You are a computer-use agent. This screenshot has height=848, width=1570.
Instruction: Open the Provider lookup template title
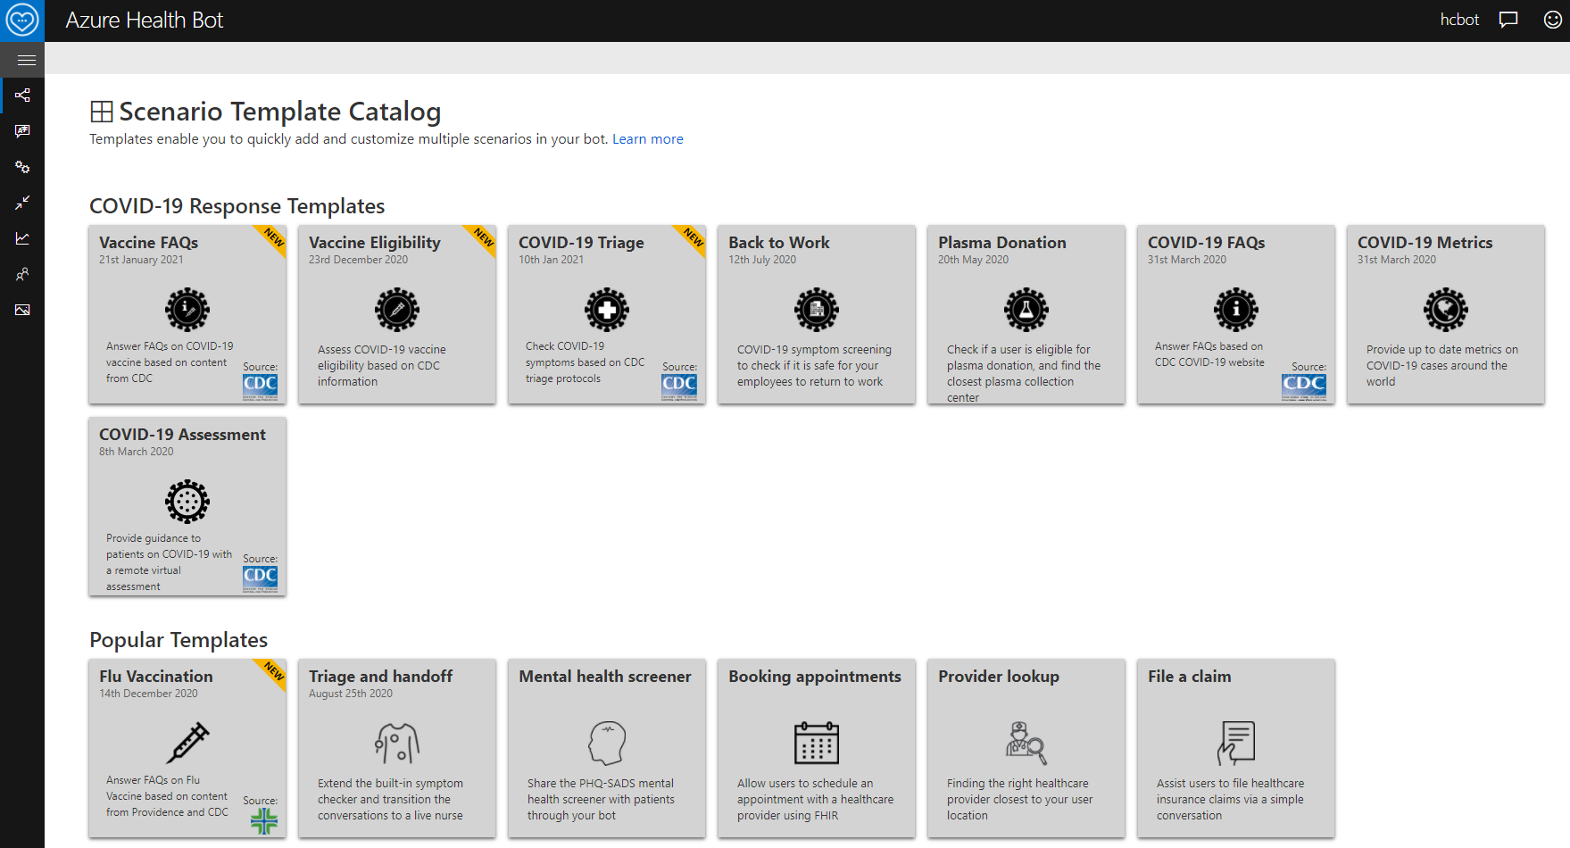pyautogui.click(x=999, y=677)
